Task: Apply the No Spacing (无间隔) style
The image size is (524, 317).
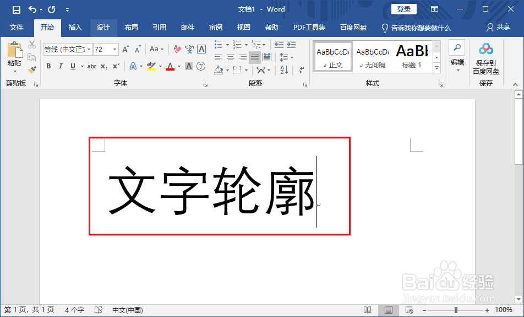Action: click(372, 57)
